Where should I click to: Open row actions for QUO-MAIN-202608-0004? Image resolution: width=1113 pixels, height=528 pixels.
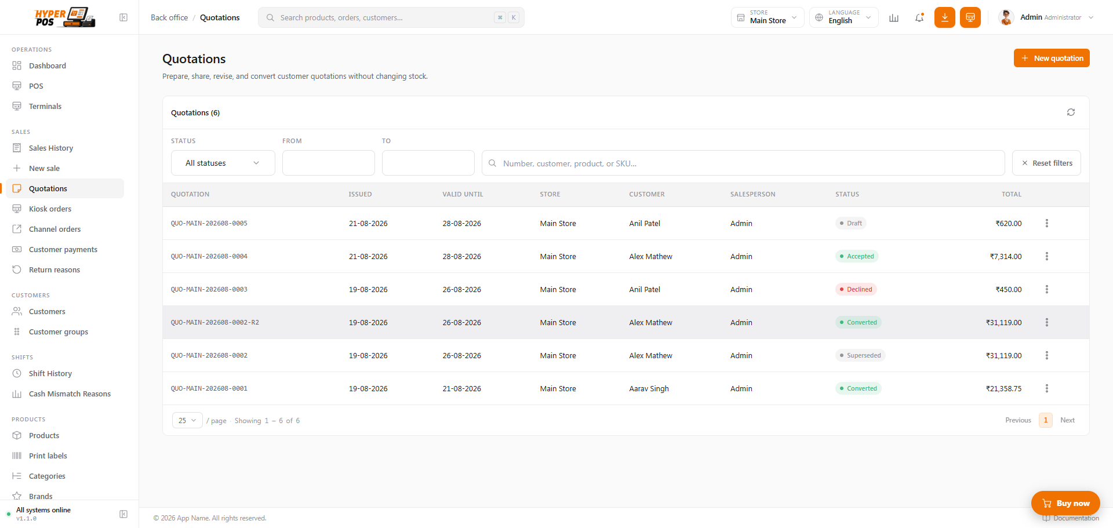(x=1047, y=256)
